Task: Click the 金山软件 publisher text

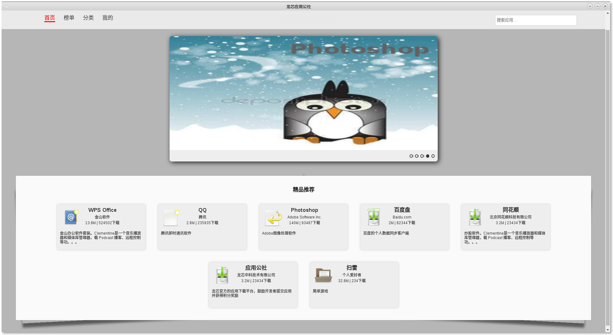Action: (102, 217)
